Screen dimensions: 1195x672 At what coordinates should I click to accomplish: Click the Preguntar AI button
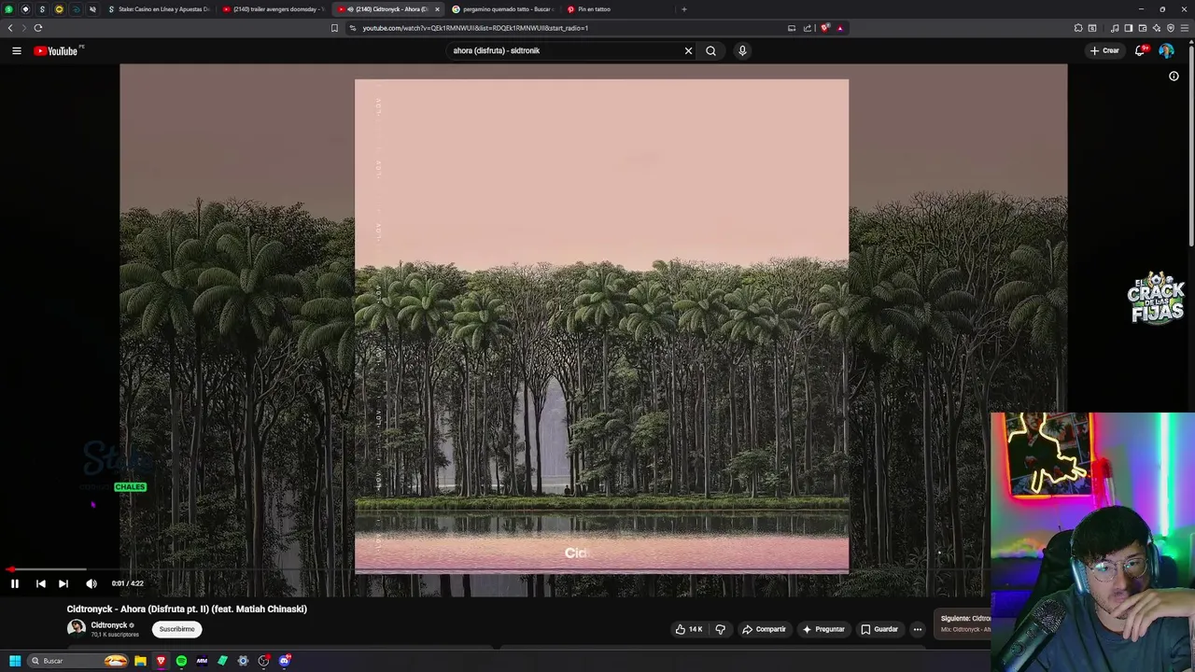[823, 629]
